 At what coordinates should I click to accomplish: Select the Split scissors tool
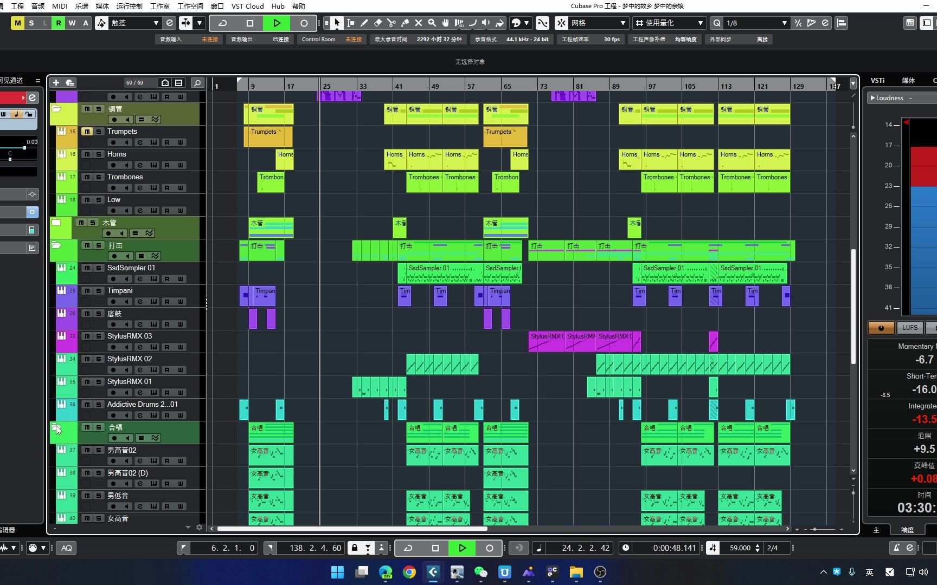click(x=392, y=23)
